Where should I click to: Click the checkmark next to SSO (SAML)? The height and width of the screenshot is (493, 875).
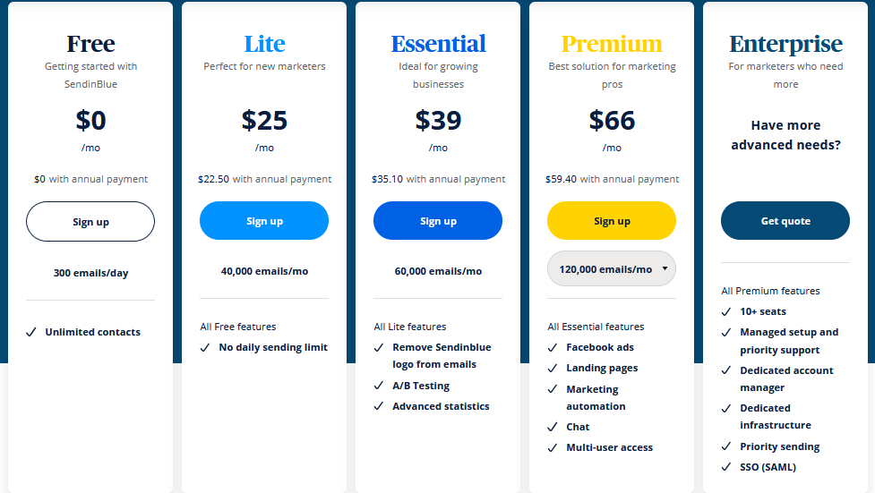point(726,467)
